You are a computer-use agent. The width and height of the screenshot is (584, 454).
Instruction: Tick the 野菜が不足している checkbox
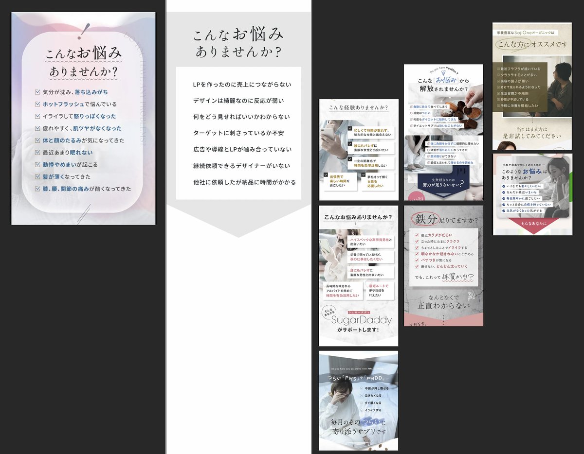[498, 100]
